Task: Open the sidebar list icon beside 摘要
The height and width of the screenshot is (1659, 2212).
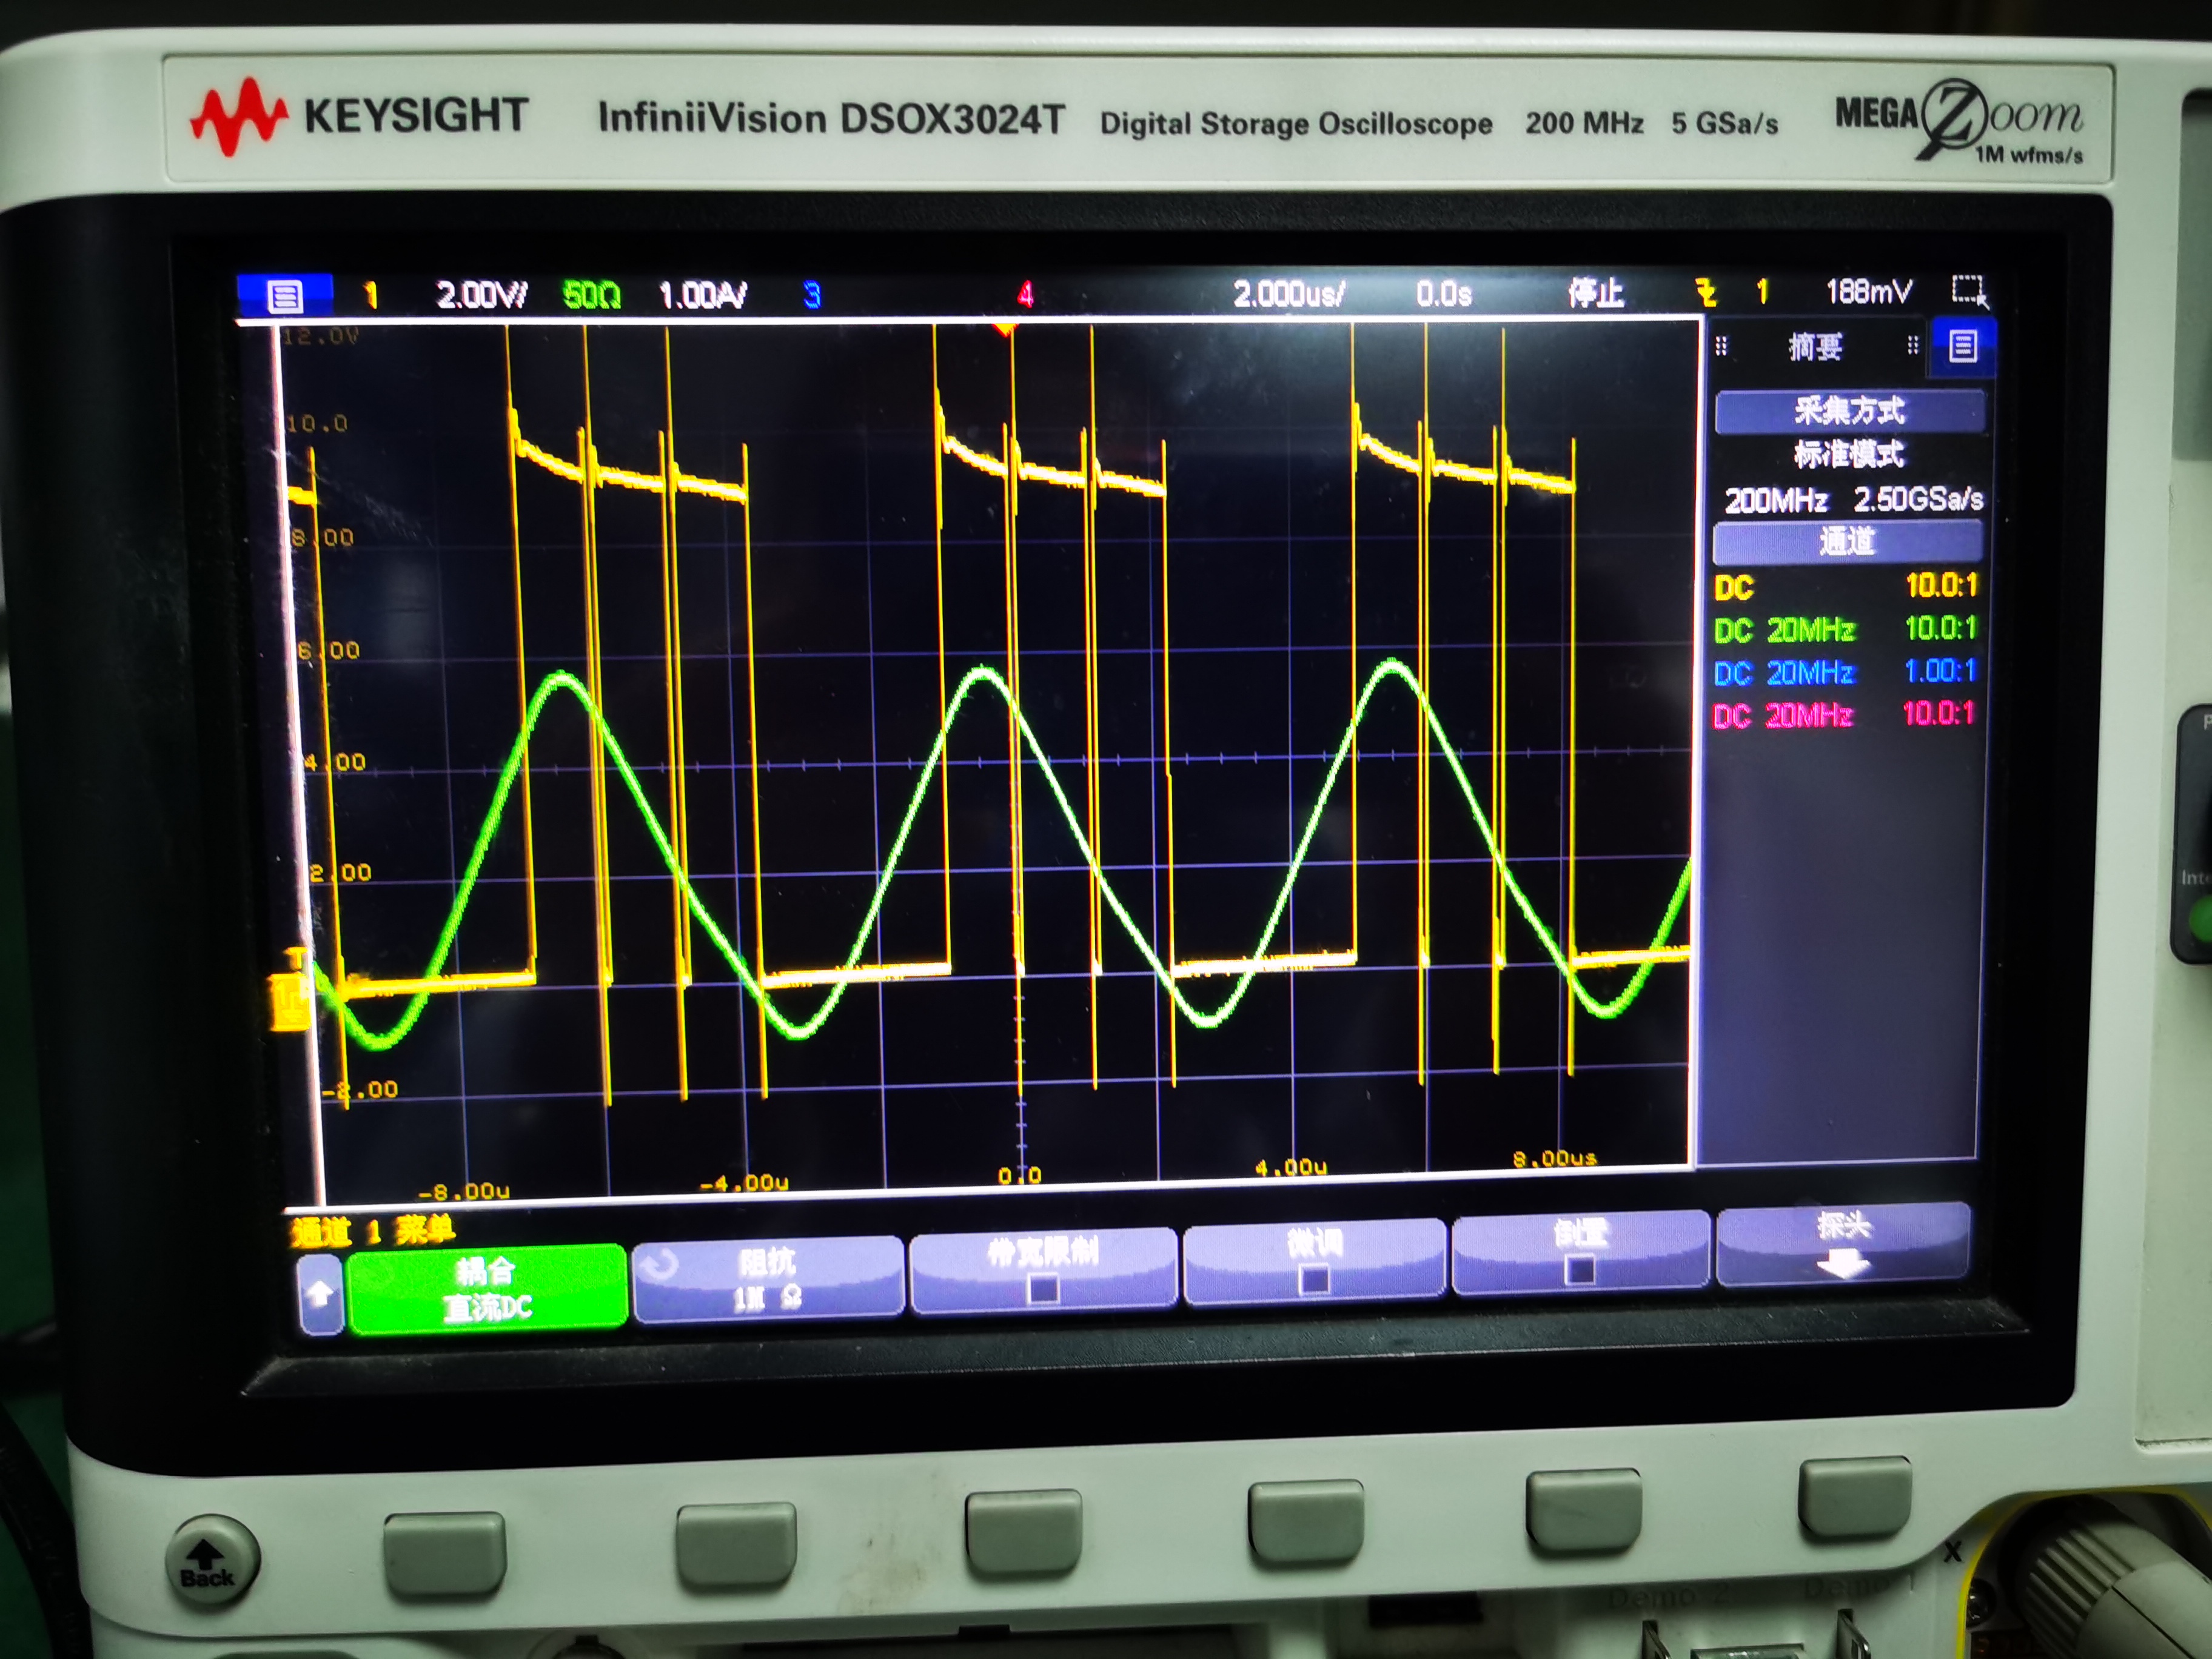Action: [1962, 347]
